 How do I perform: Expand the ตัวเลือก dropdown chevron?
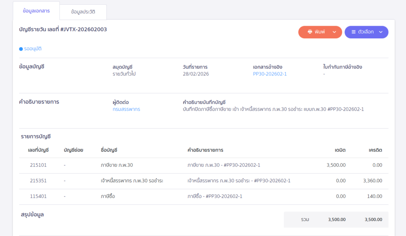point(381,32)
